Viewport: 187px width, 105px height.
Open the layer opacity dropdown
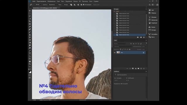(x=144, y=47)
